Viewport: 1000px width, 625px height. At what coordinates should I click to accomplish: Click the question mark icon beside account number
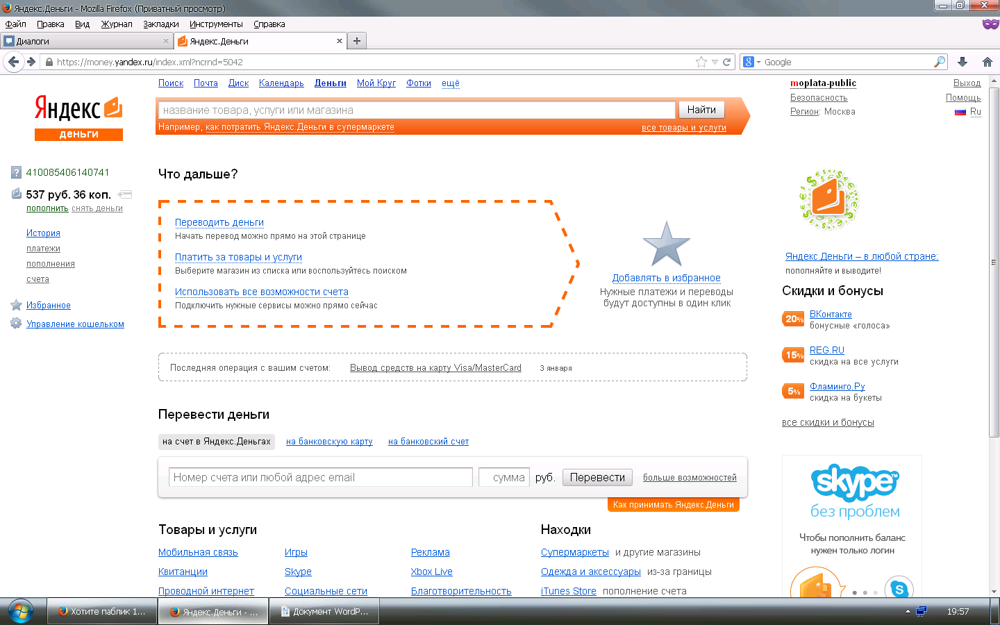pyautogui.click(x=16, y=172)
